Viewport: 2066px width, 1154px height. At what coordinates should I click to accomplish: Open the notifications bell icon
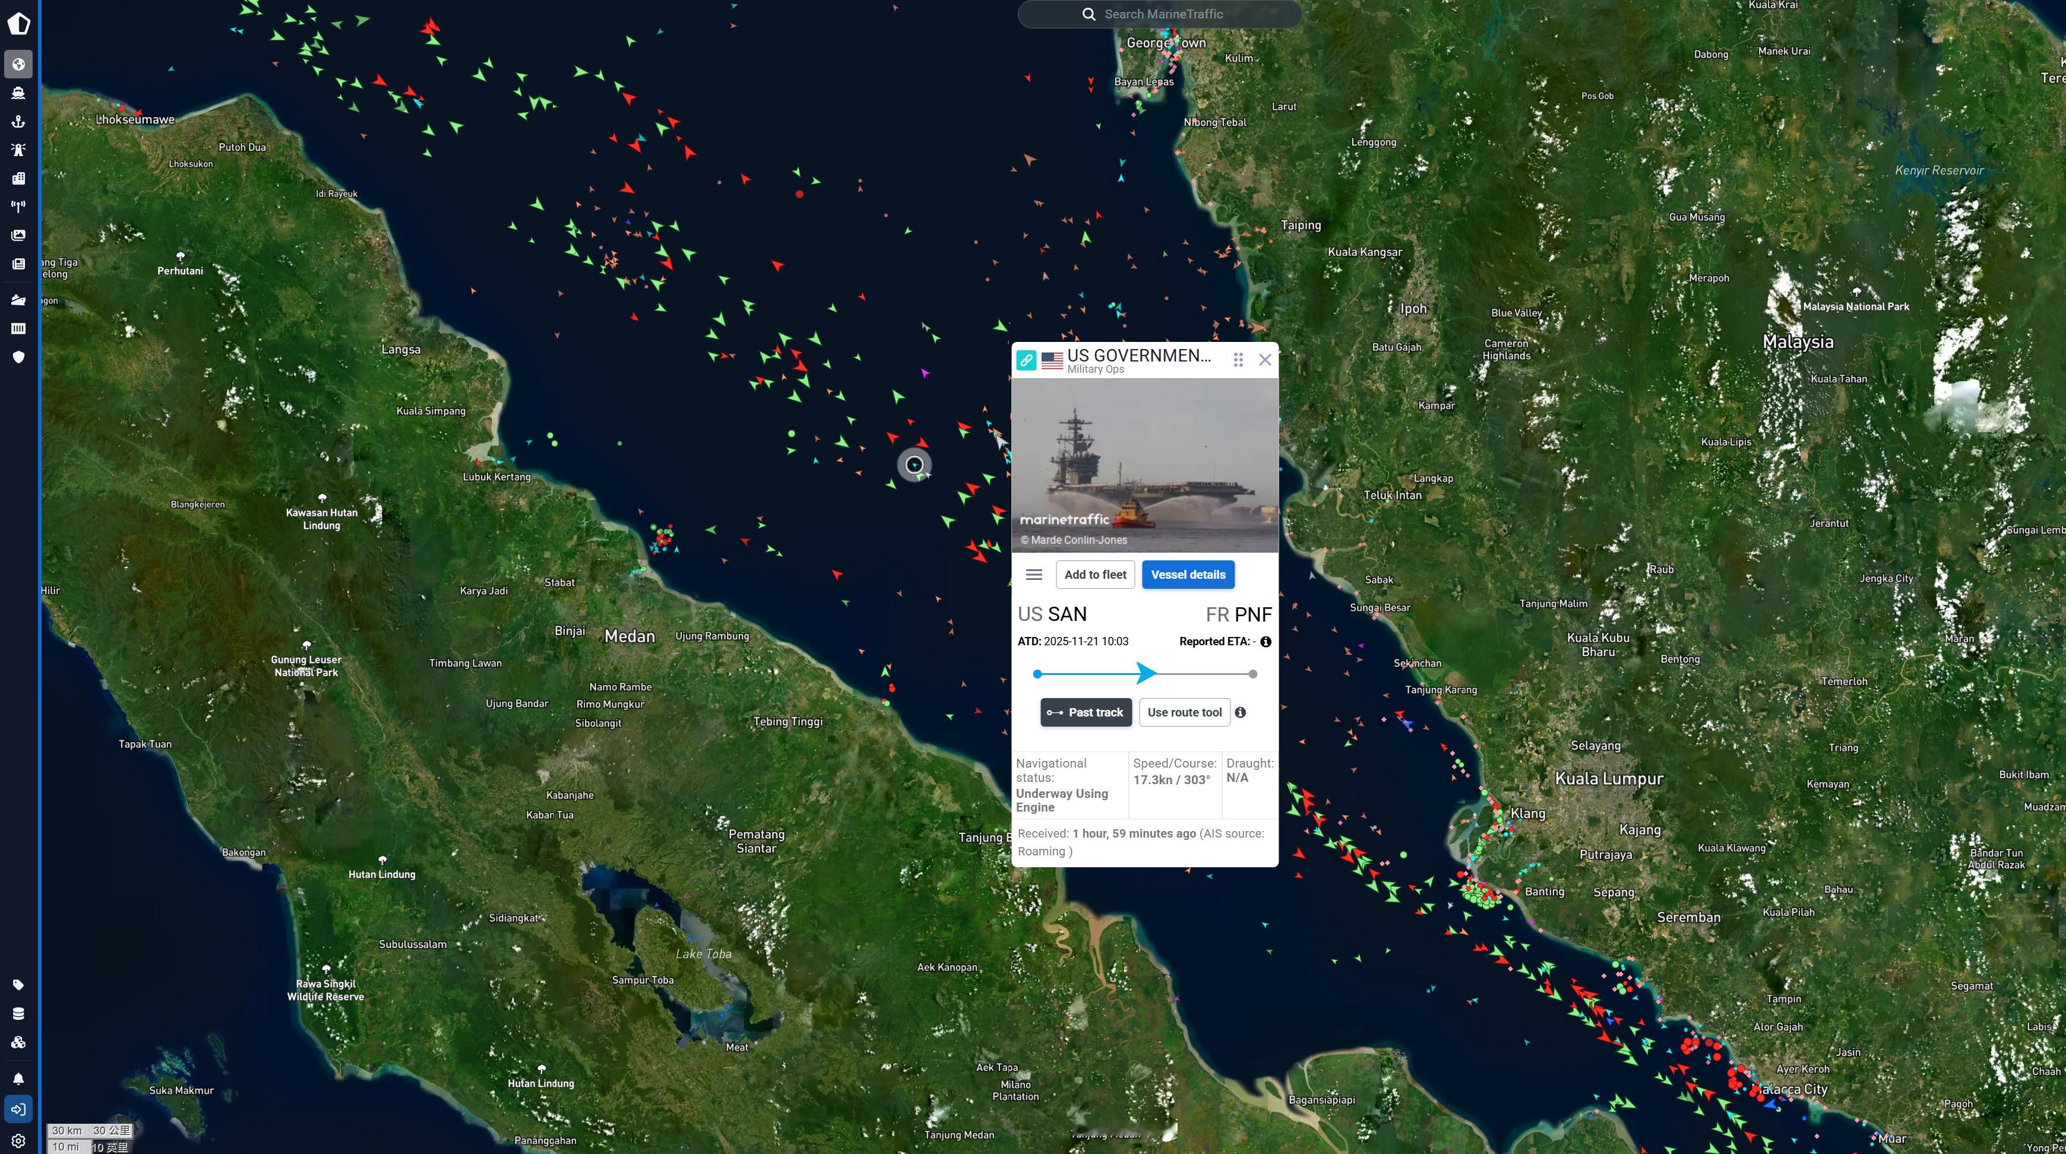18,1079
